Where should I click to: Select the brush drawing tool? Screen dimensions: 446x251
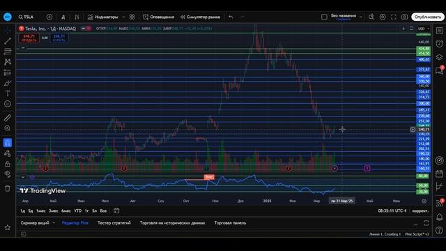click(x=8, y=83)
